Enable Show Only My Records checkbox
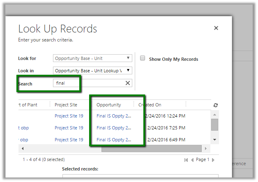258x182 pixels. coord(143,58)
